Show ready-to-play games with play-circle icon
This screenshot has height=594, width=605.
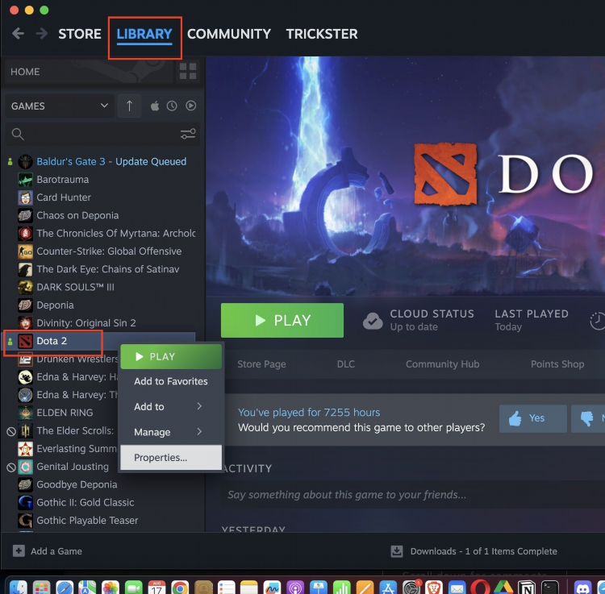point(190,106)
